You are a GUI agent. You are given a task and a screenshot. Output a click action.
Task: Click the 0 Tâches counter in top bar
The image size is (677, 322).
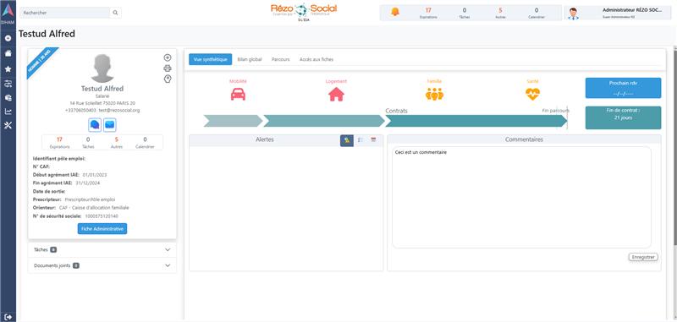click(x=464, y=13)
